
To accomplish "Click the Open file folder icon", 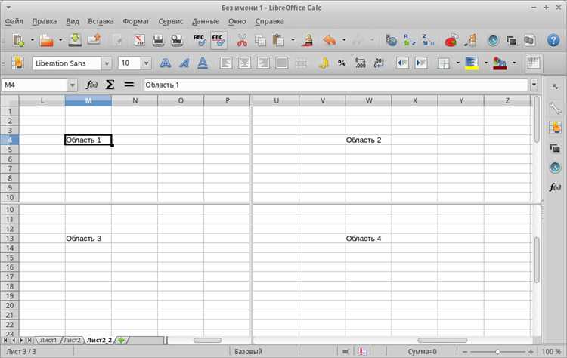I will [x=47, y=40].
